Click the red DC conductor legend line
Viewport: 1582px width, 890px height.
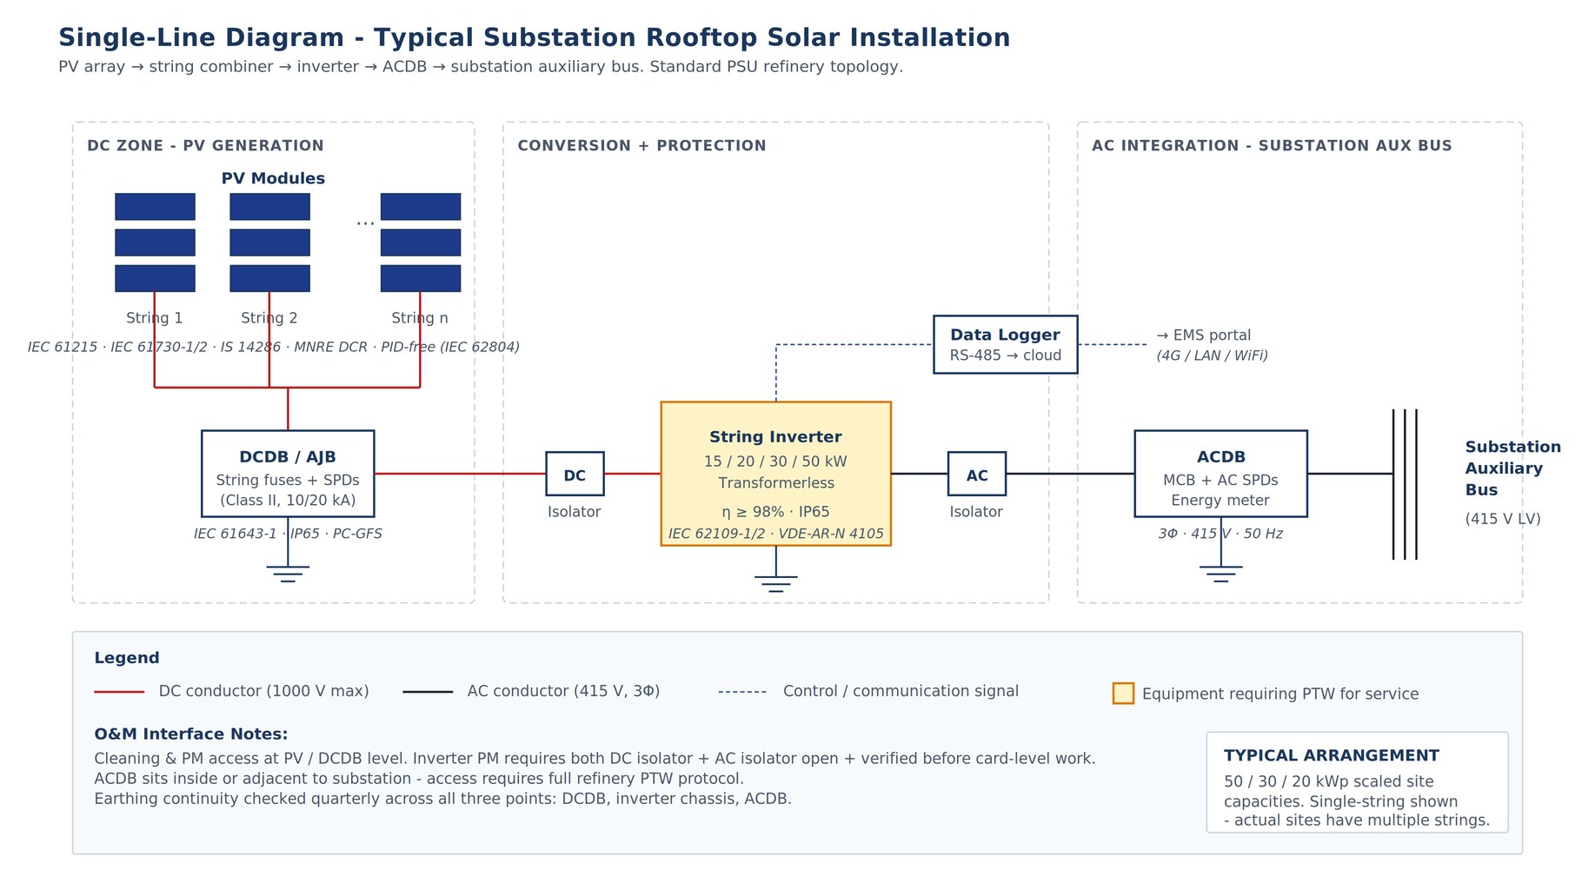(x=119, y=692)
